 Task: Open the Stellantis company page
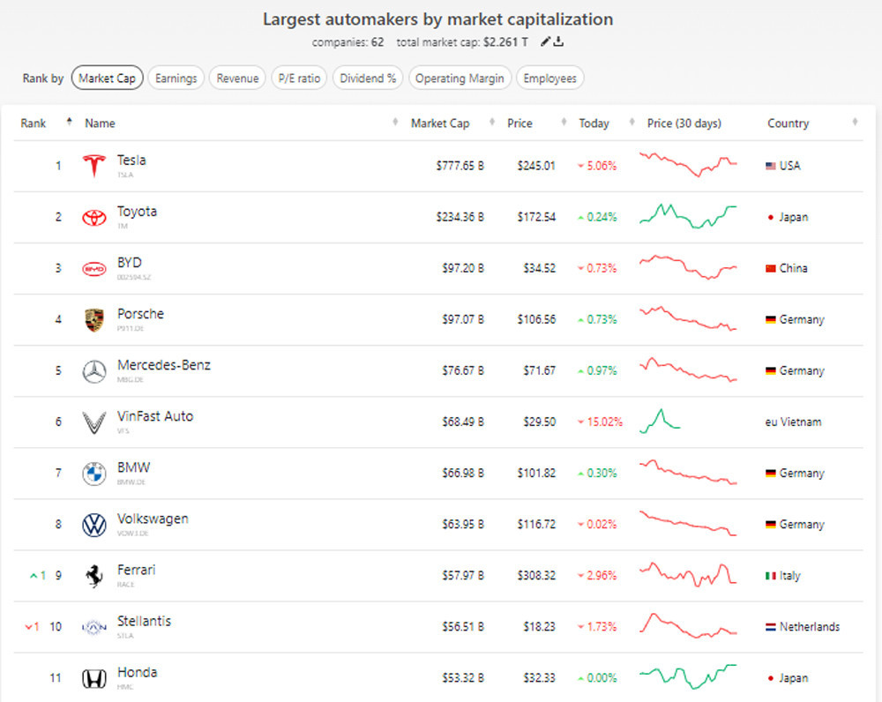144,621
